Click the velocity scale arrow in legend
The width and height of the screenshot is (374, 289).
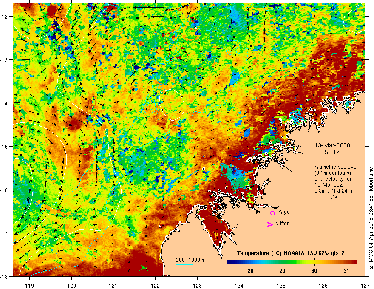(x=329, y=197)
